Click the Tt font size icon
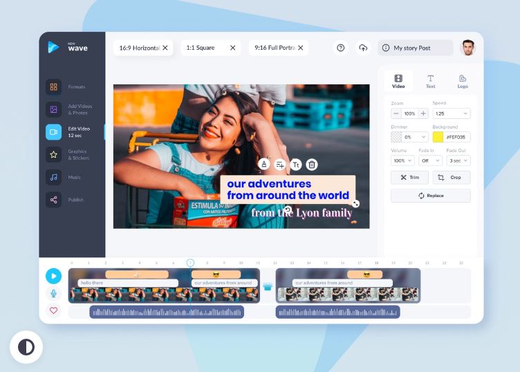Viewport: 520px width, 372px height. coord(296,165)
